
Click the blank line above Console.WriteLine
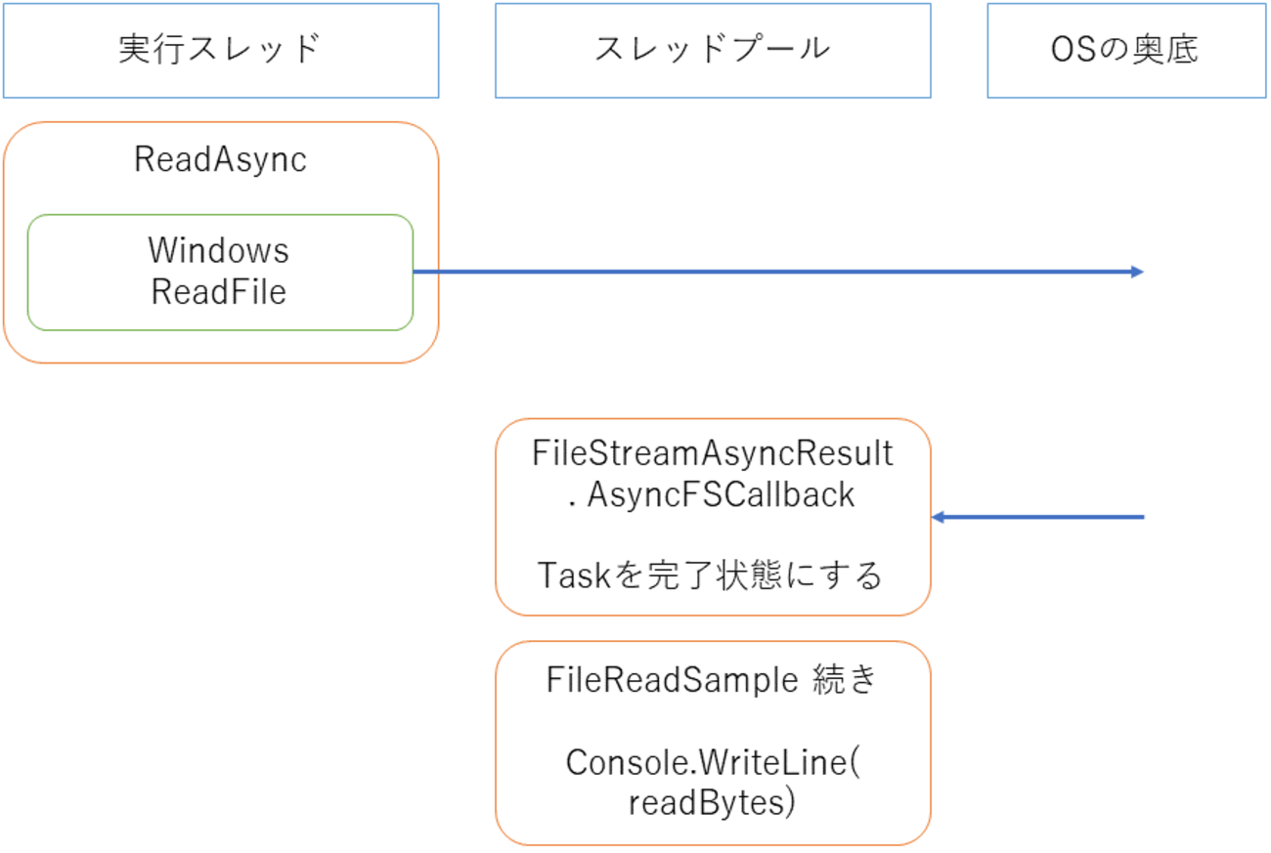(712, 722)
